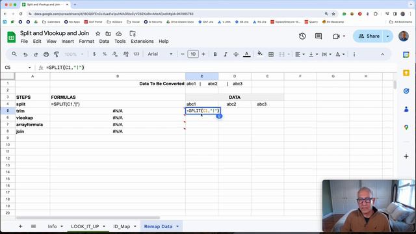The height and width of the screenshot is (234, 416).
Task: Open version history clock icon
Action: (302, 36)
